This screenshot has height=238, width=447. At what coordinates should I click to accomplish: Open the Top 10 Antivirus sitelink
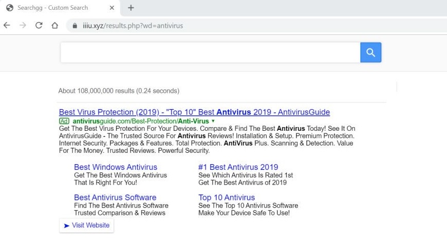click(227, 197)
